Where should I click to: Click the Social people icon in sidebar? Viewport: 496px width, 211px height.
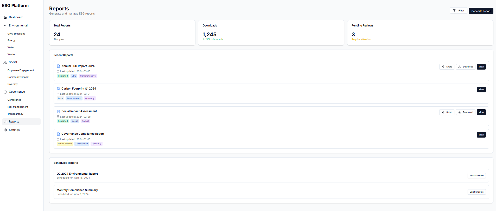(x=5, y=62)
